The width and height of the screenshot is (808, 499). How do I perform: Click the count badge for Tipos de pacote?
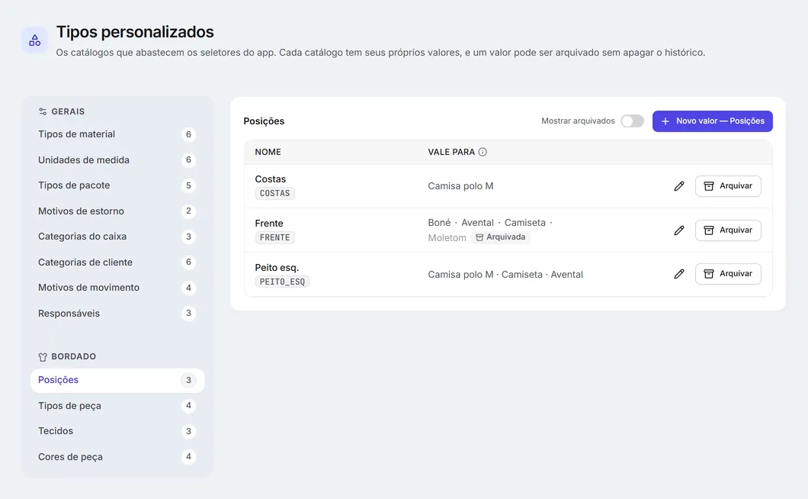click(188, 185)
